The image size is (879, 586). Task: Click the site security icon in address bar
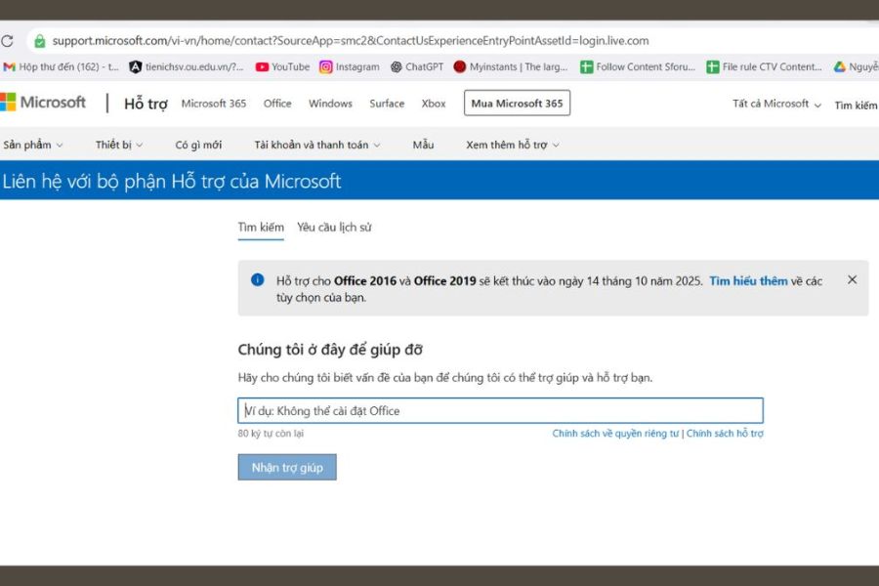click(x=39, y=41)
